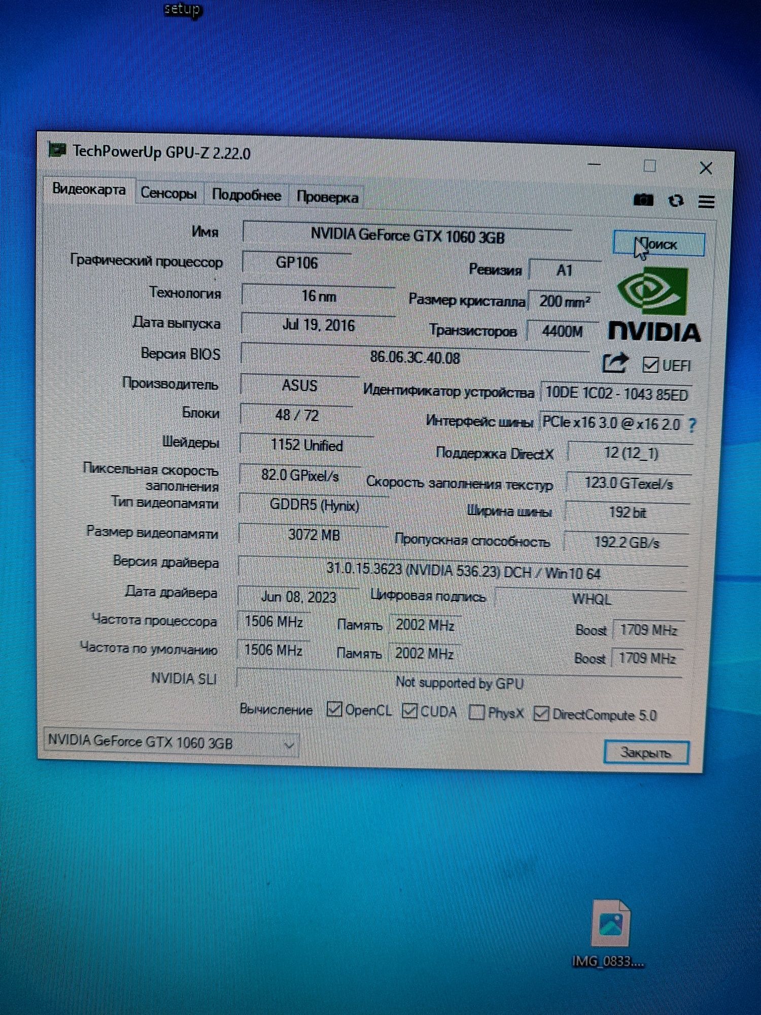Click the 4400M transistors value
This screenshot has width=761, height=1015.
coord(562,331)
